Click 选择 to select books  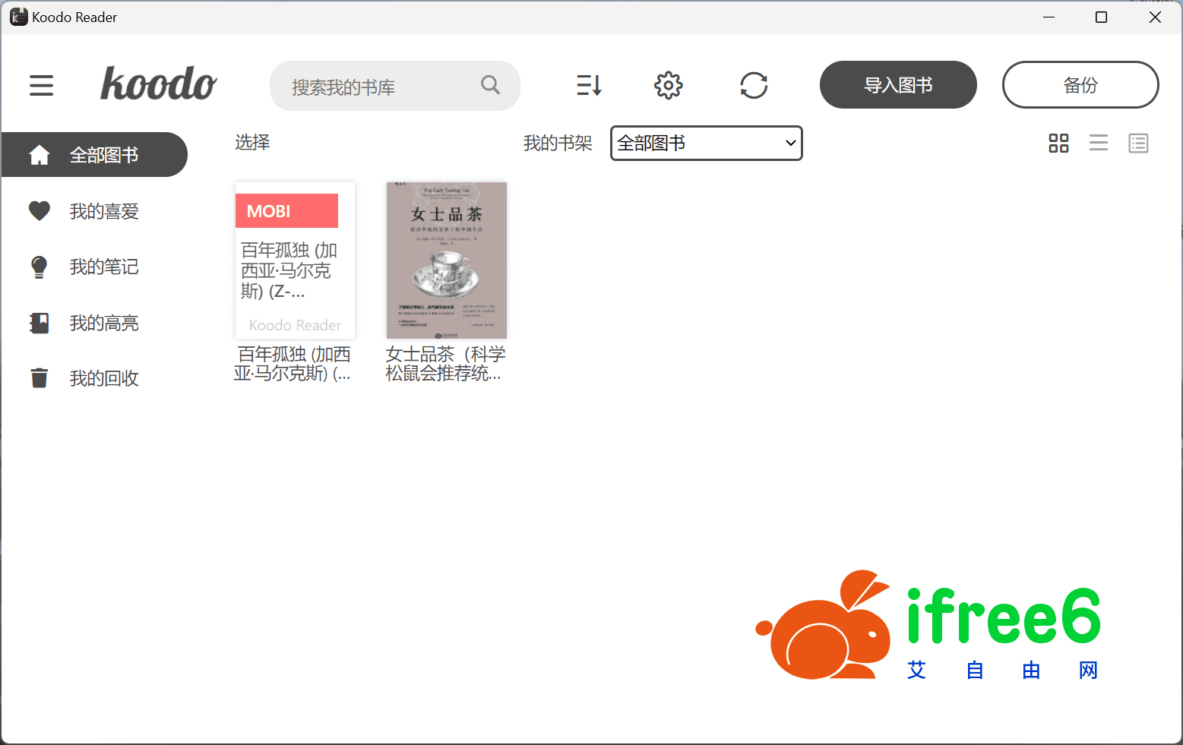pyautogui.click(x=252, y=143)
